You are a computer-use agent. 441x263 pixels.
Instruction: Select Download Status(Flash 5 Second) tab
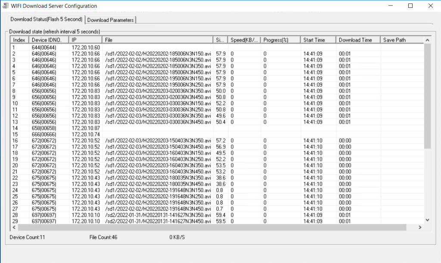46,19
